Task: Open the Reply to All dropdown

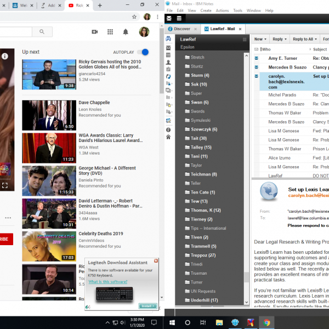Action: (x=305, y=39)
